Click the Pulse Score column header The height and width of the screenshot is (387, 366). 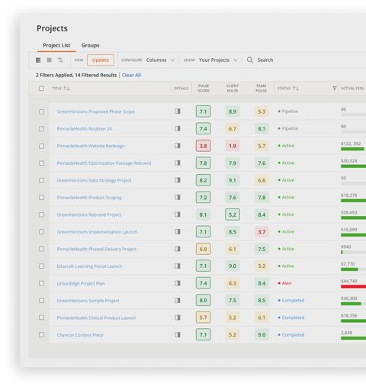coord(204,89)
